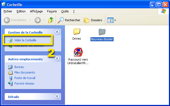The width and height of the screenshot is (170, 106).
Task: Open the Edition menu
Action: (21, 11)
